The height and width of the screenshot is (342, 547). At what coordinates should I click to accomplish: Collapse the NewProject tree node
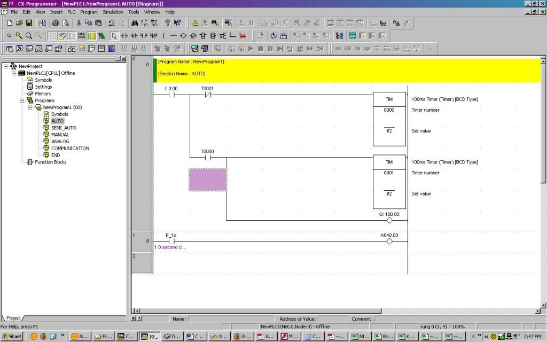6,66
